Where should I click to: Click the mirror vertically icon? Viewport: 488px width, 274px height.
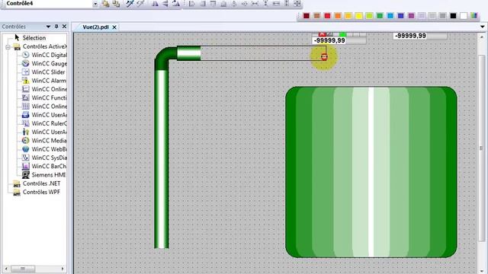pyautogui.click(x=165, y=4)
